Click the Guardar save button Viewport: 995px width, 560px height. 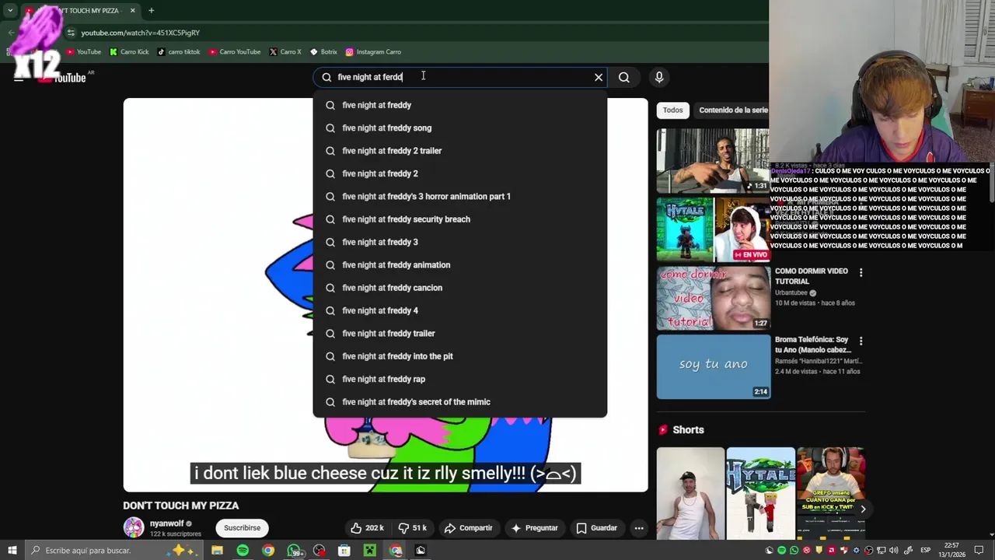(596, 528)
